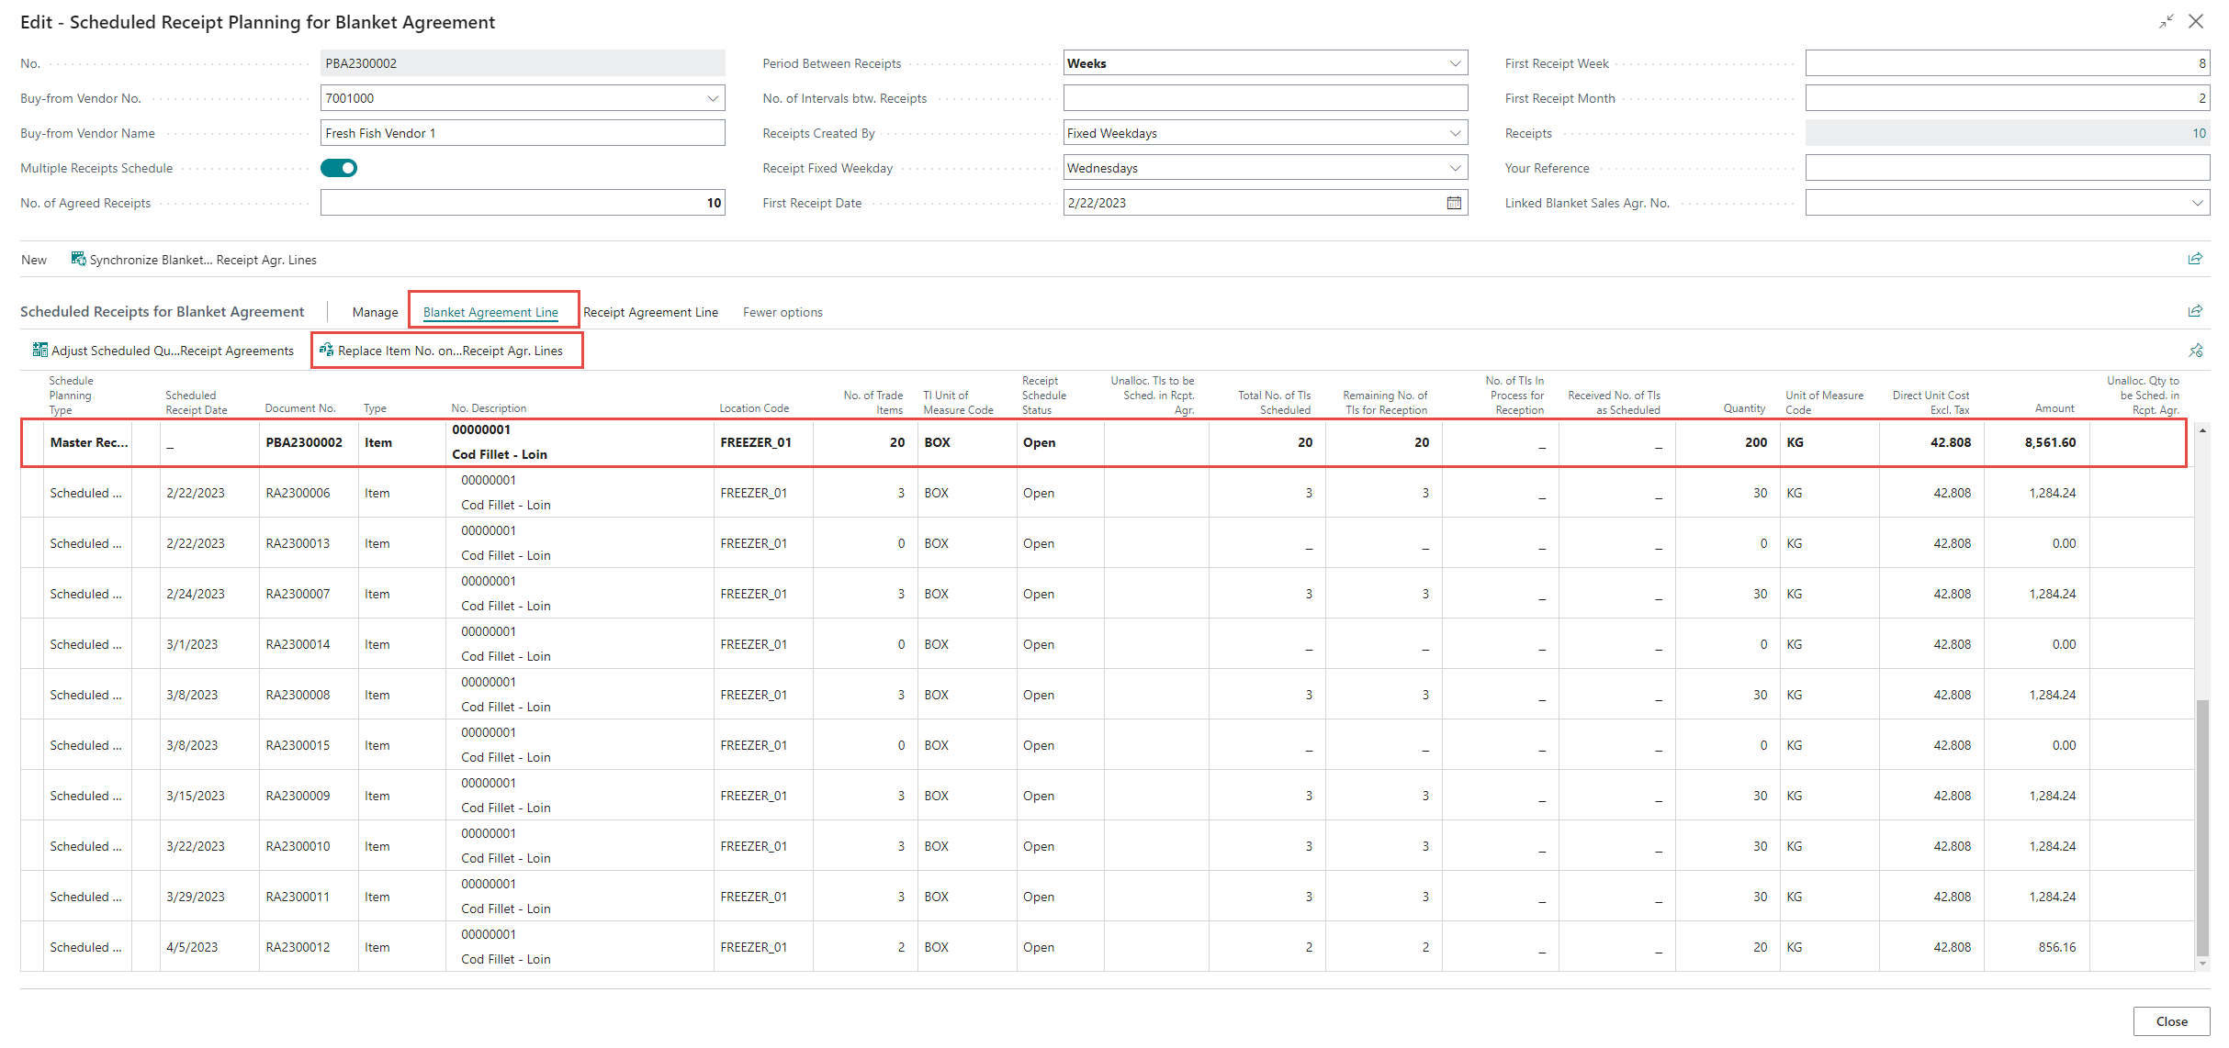Image resolution: width=2229 pixels, height=1048 pixels.
Task: Click the Replace Item No. on Receipt Agr. Lines icon
Action: (326, 350)
